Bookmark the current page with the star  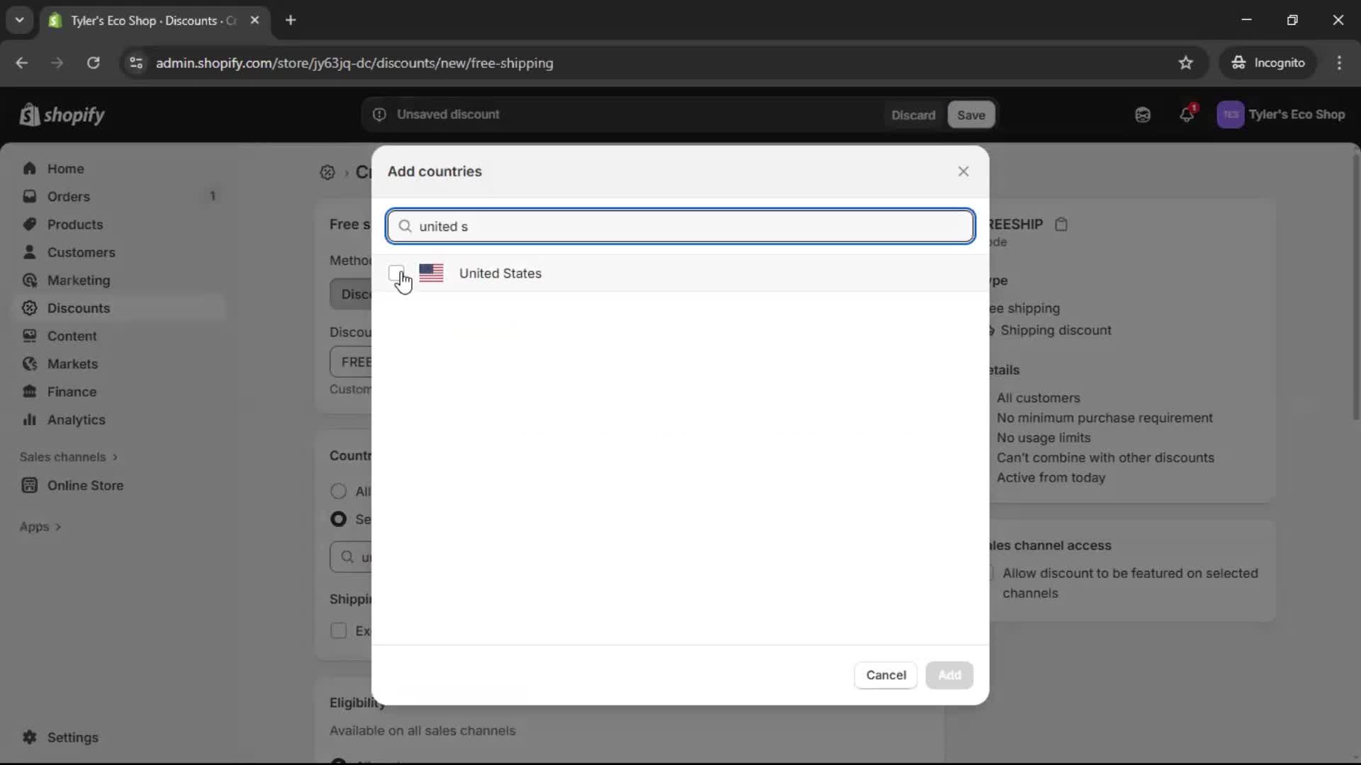click(1186, 62)
